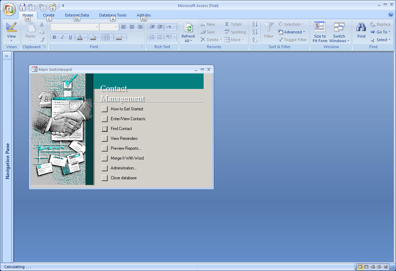Click the vertical Navigation Pane bar
The height and width of the screenshot is (271, 396).
[8, 161]
